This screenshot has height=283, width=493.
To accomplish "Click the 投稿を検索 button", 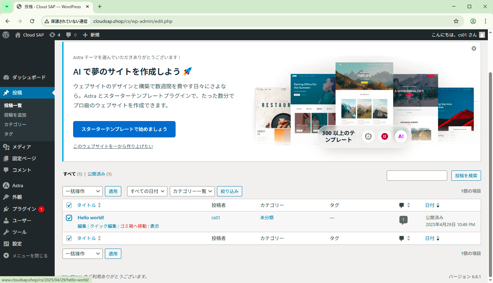I will [466, 176].
